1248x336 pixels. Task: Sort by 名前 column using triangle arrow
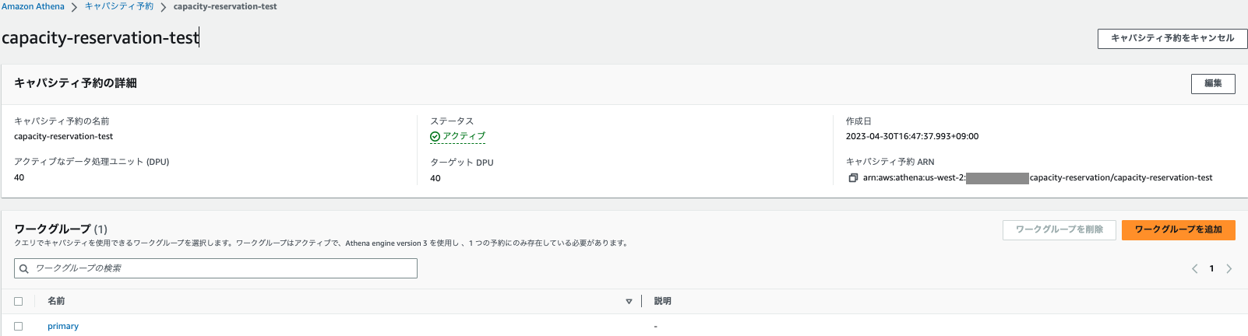tap(629, 302)
